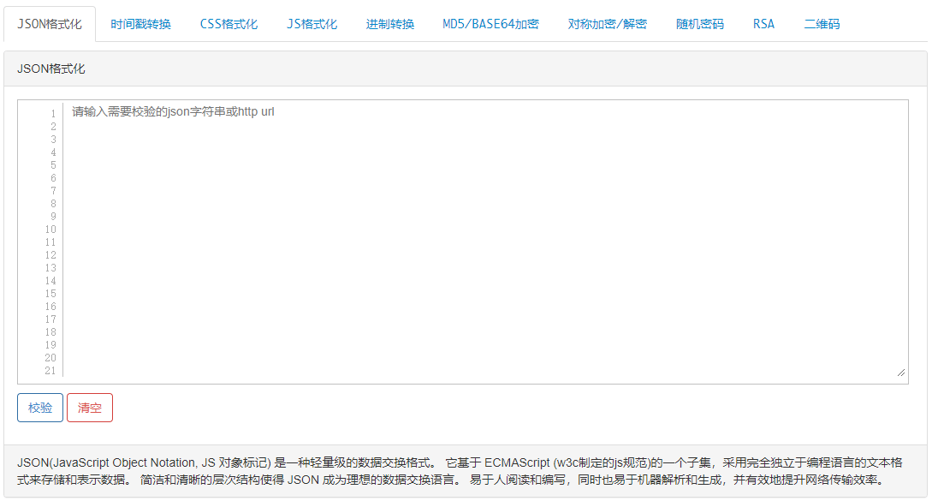Screen dimensions: 932x501
Task: Open the 二维码 tab
Action: [x=822, y=24]
